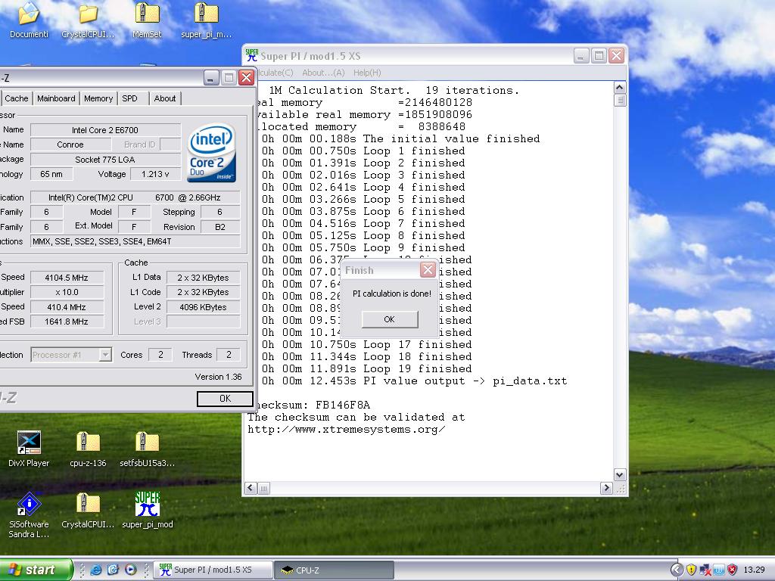Click the red shield tray icon

733,570
